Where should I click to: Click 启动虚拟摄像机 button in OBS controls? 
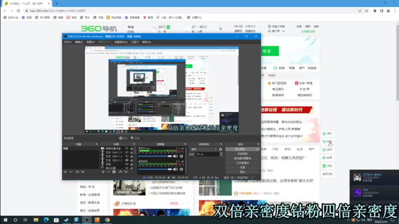click(x=242, y=158)
